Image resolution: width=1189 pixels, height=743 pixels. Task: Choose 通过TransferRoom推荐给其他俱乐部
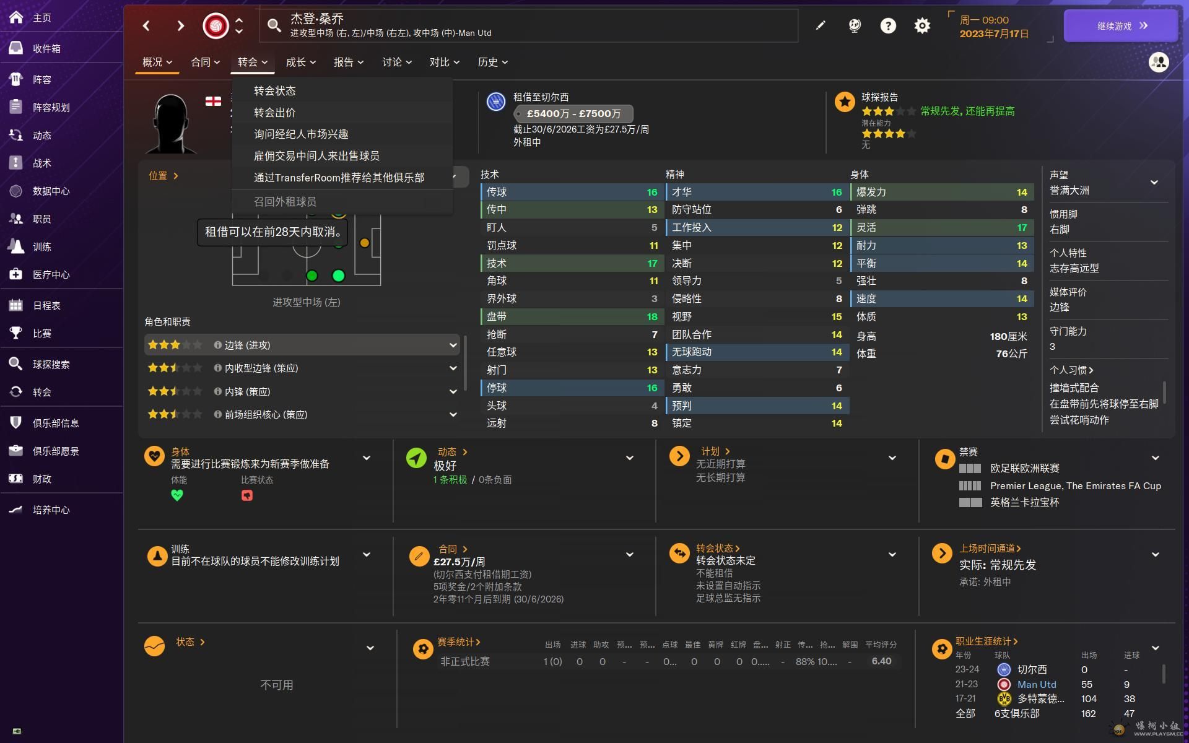[x=342, y=178]
